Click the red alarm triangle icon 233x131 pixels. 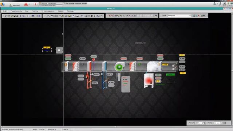coord(26,4)
